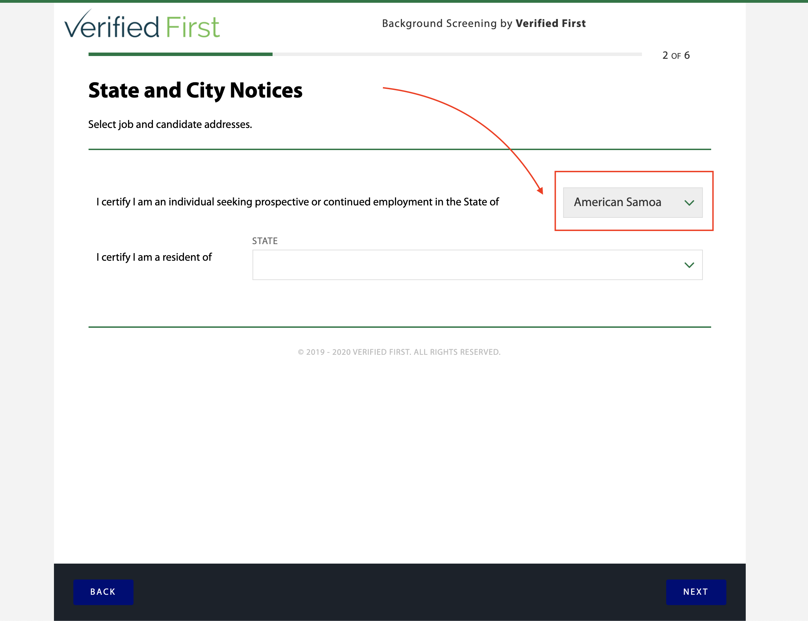Click the '2 OF 6' step indicator
808x621 pixels.
point(676,55)
